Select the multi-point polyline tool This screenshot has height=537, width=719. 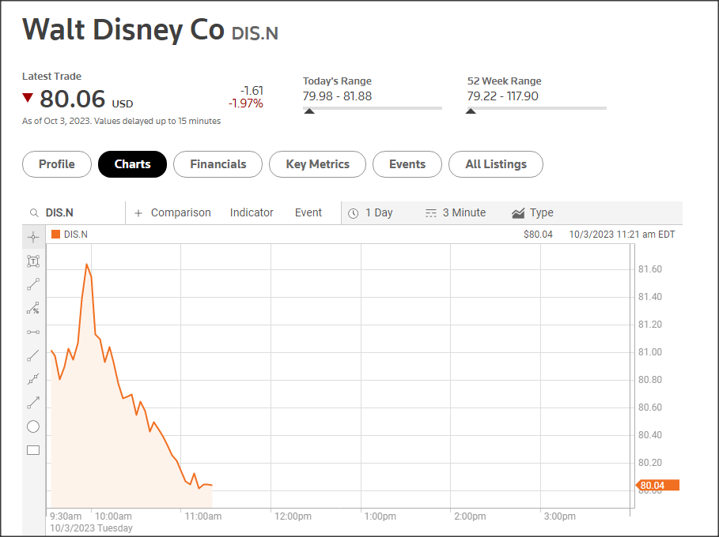33,379
